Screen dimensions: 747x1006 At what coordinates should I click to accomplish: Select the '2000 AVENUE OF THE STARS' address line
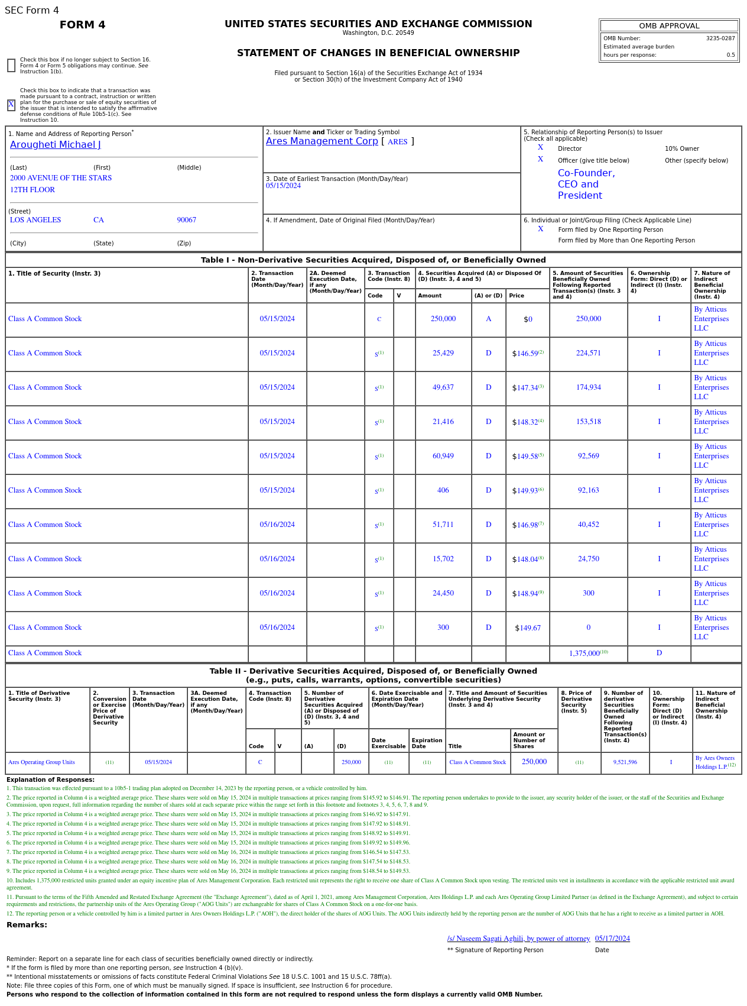[x=61, y=178]
